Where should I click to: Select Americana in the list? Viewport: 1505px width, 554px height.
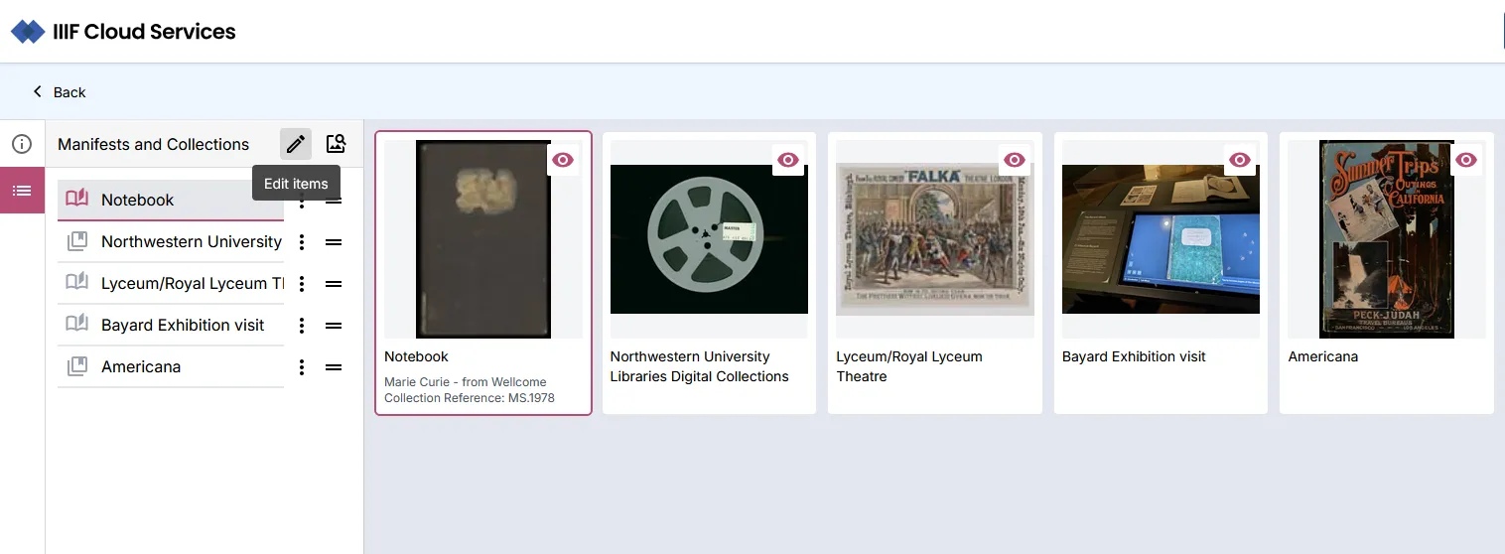coord(171,366)
